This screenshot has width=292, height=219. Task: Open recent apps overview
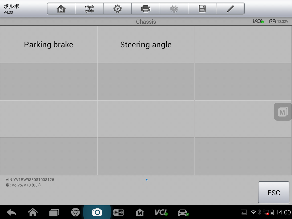54,212
